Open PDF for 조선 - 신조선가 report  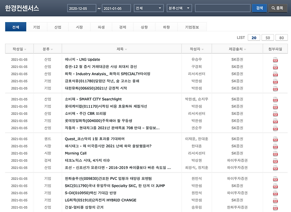[x=275, y=168]
